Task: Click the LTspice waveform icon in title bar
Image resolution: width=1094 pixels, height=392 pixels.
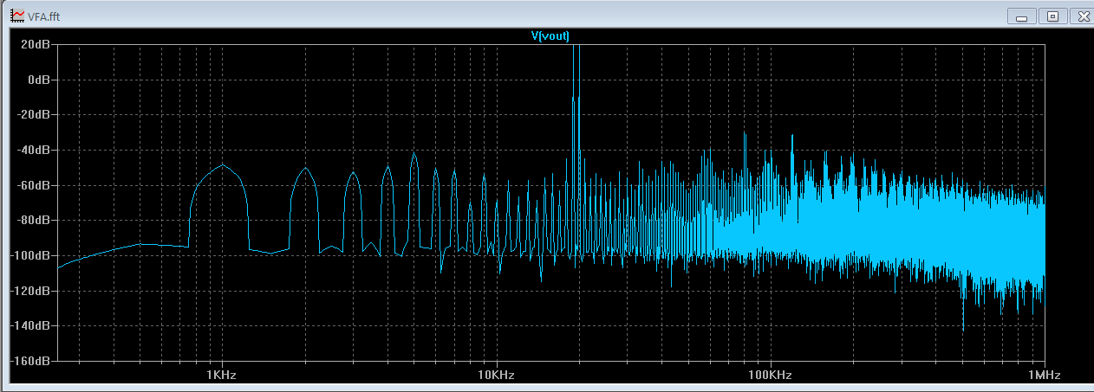Action: pyautogui.click(x=17, y=16)
